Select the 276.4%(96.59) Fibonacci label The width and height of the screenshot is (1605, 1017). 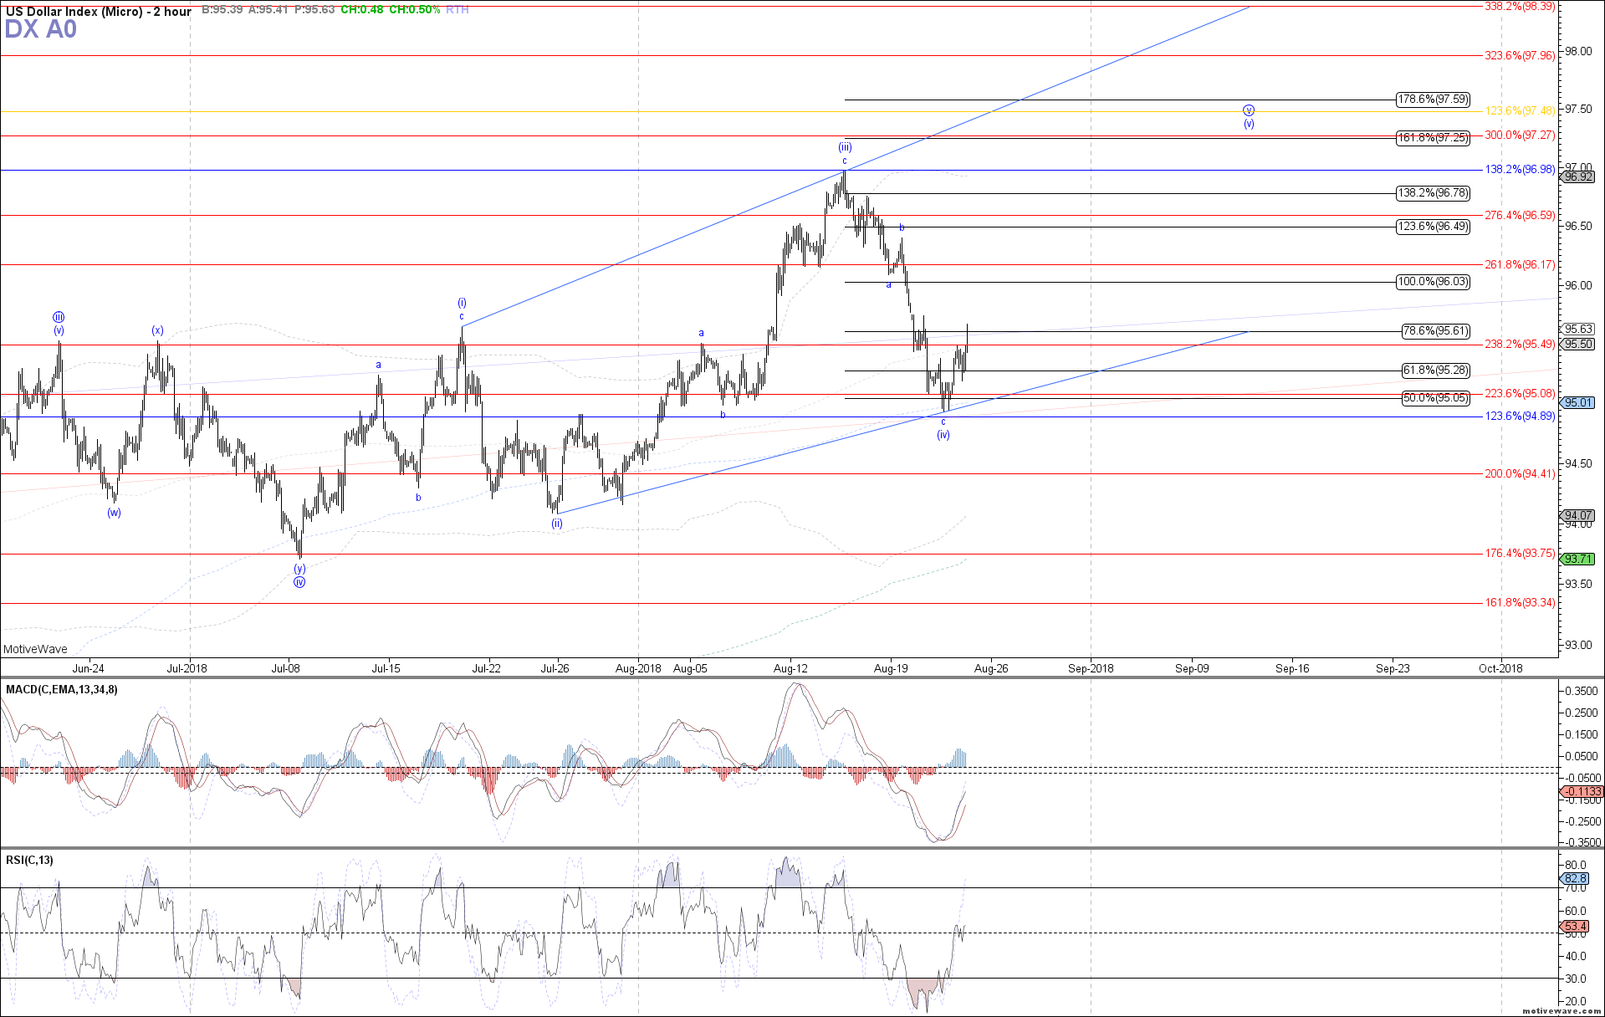1520,216
